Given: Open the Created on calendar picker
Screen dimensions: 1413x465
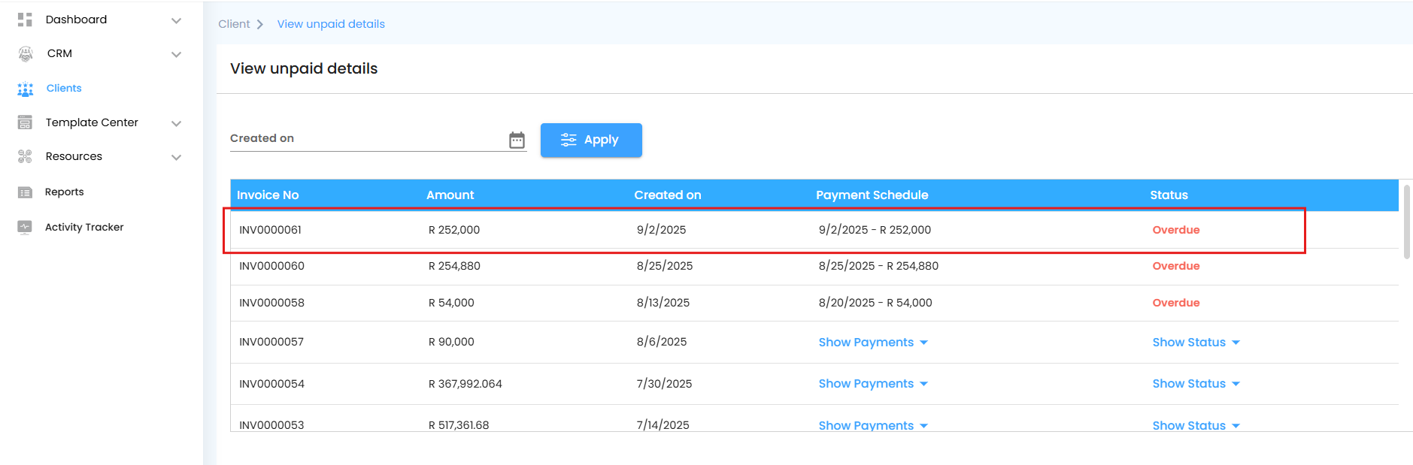Looking at the screenshot, I should click(517, 140).
